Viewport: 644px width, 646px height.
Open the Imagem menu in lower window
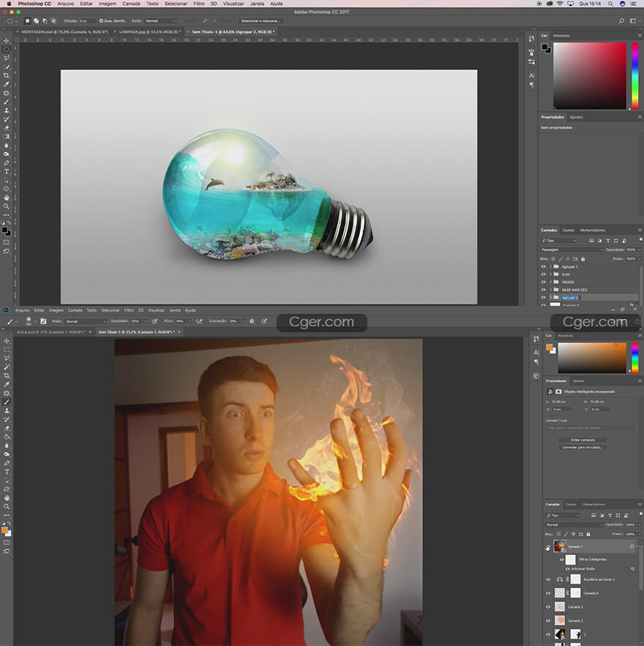click(56, 310)
